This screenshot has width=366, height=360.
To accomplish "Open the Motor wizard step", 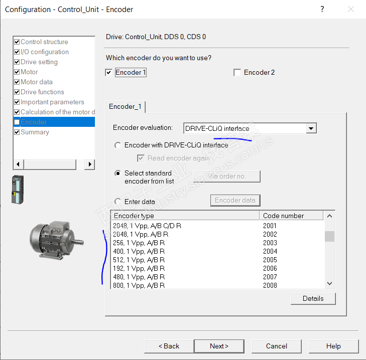I will click(29, 72).
